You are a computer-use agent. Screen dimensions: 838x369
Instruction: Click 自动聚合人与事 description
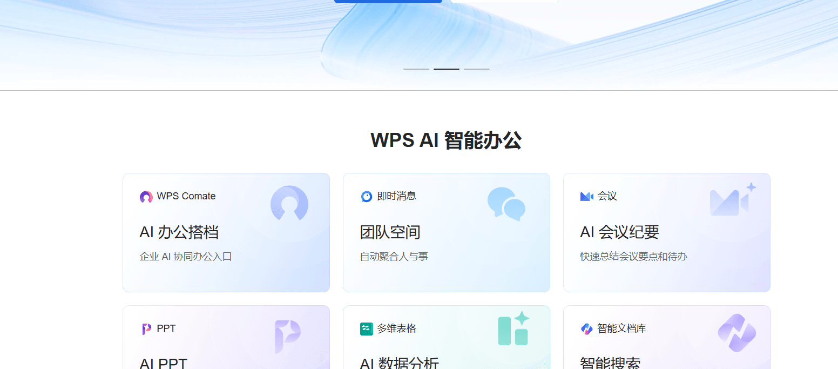click(394, 257)
